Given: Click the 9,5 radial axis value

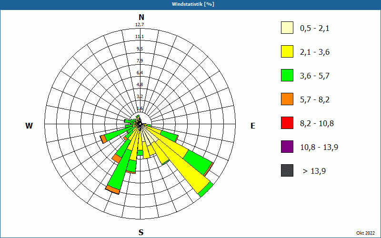Looking at the screenshot, I should click(x=140, y=49).
